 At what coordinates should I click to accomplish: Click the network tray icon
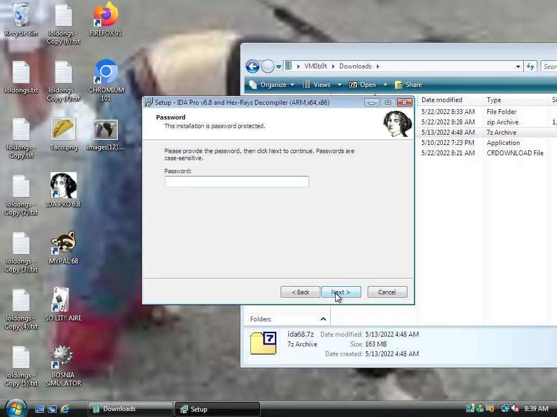[x=505, y=408]
